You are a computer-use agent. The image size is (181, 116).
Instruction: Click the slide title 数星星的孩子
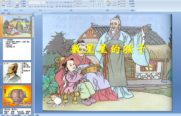tap(108, 49)
